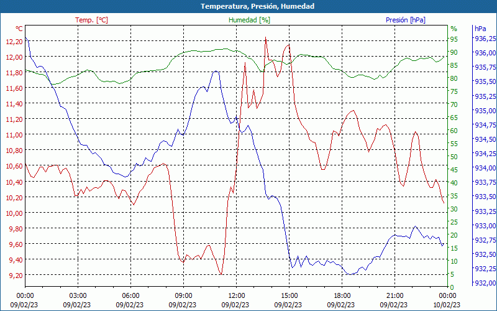Click time axis label 06:00 09/02/23
The height and width of the screenshot is (311, 497).
point(130,300)
